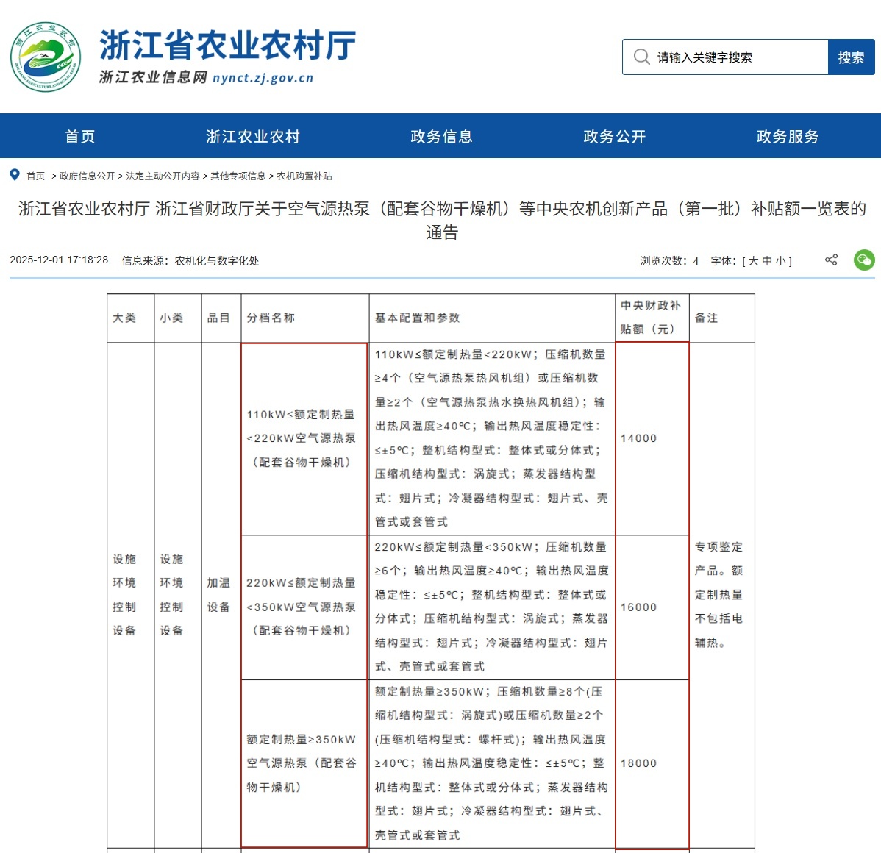
Task: Select the 政务信息 navigation item
Action: pos(441,136)
